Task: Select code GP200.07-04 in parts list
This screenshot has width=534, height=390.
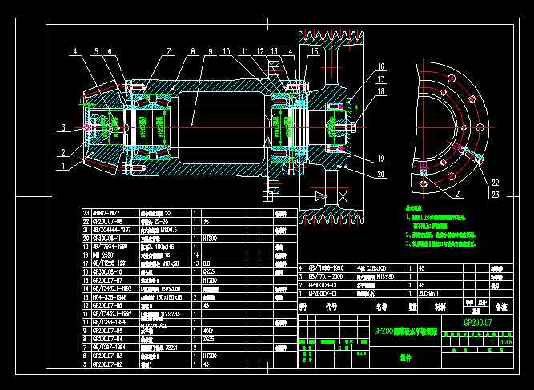Action: point(107,339)
